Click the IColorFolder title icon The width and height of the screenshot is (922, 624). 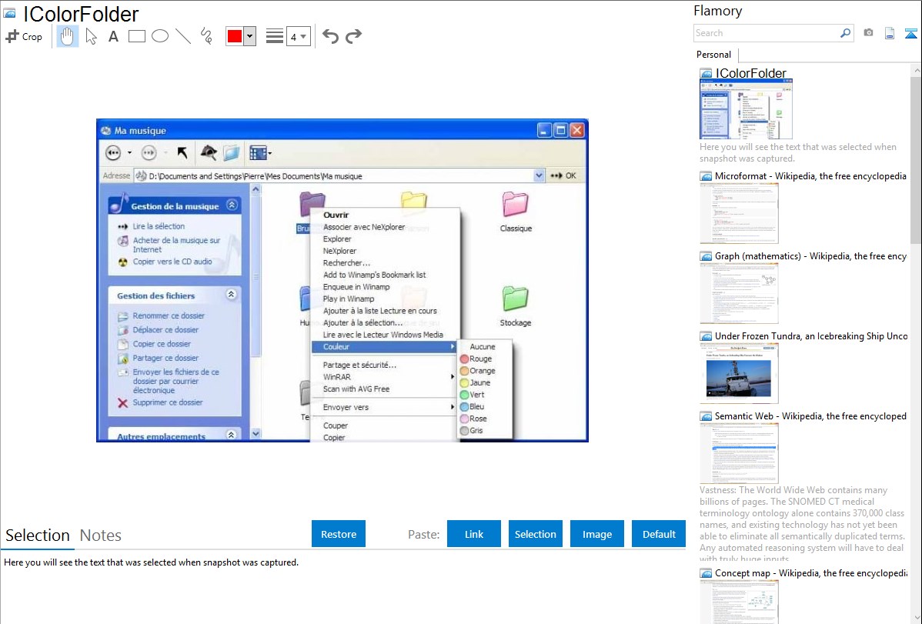click(9, 14)
